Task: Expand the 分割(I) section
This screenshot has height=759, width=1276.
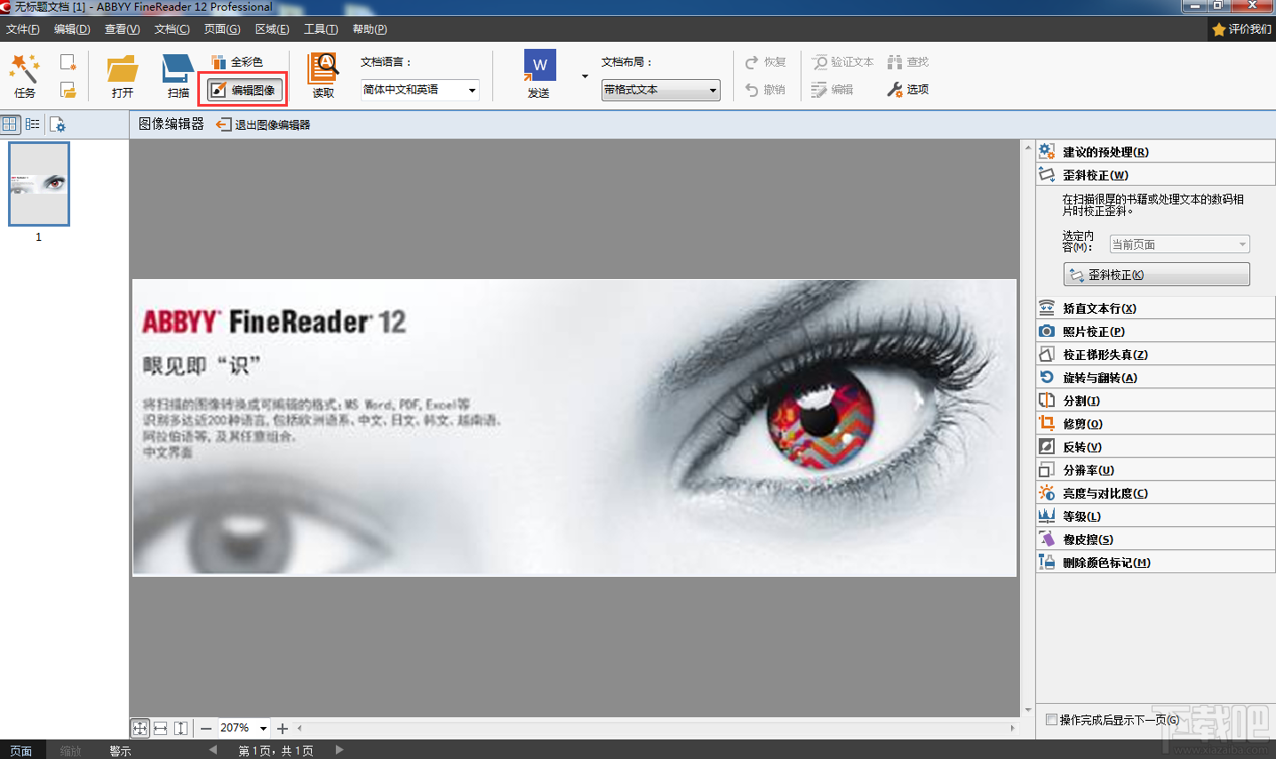Action: pyautogui.click(x=1155, y=401)
